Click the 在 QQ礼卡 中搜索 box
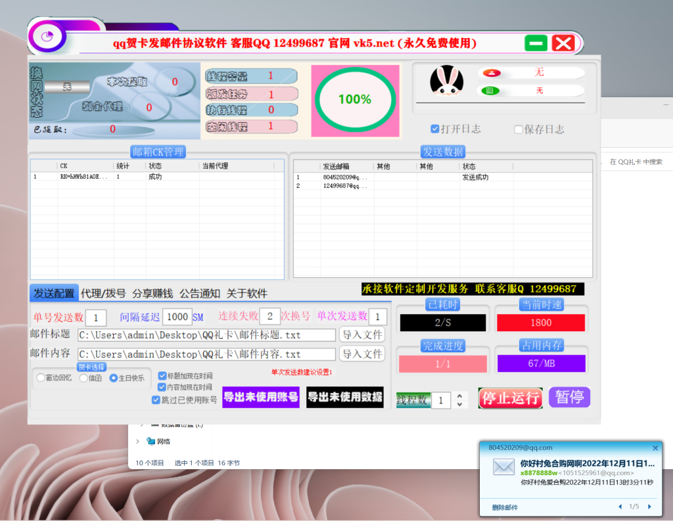This screenshot has height=521, width=673. (x=637, y=162)
